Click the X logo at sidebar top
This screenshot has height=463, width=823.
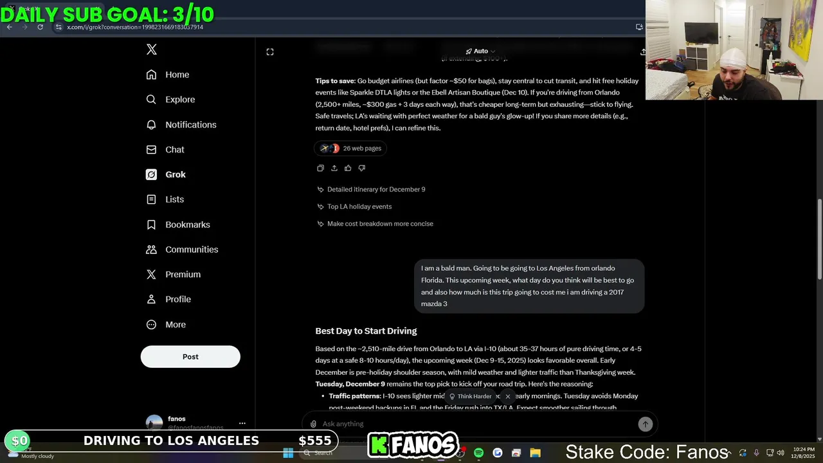(152, 50)
